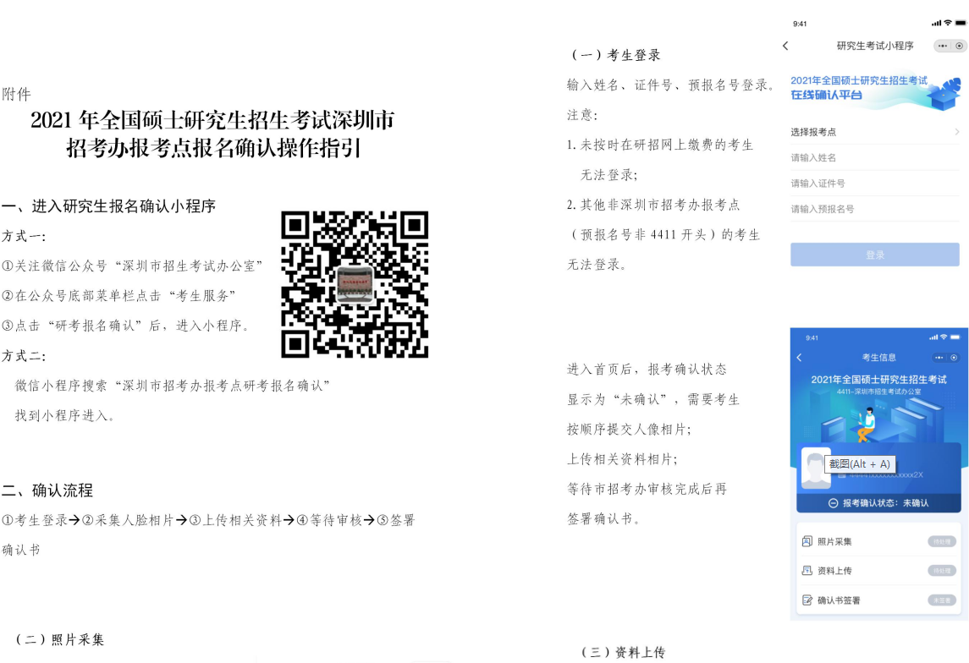969x663 pixels.
Task: Click the 照片采集 photo icon
Action: [x=807, y=541]
